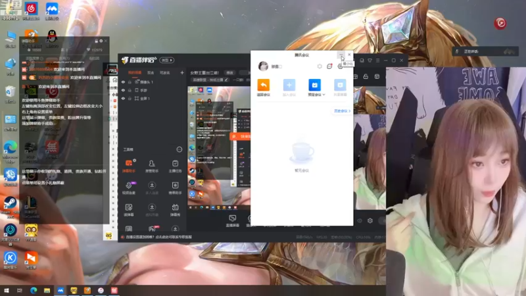
Task: Click the eye icon beside the bottom gear
Action: pyautogui.click(x=360, y=220)
